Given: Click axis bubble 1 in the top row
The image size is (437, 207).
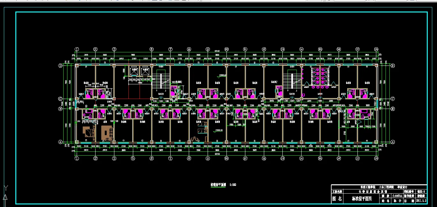Looking at the screenshot, I should point(77,49).
